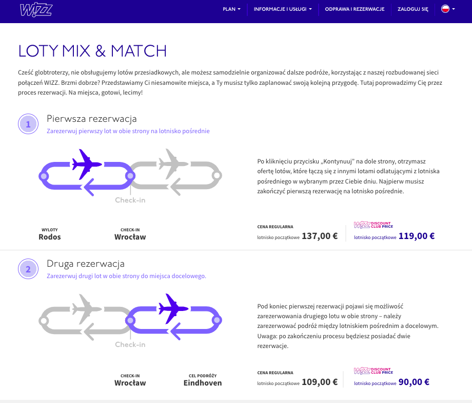Open ODPRAWA I REZERWACJE page

(355, 9)
